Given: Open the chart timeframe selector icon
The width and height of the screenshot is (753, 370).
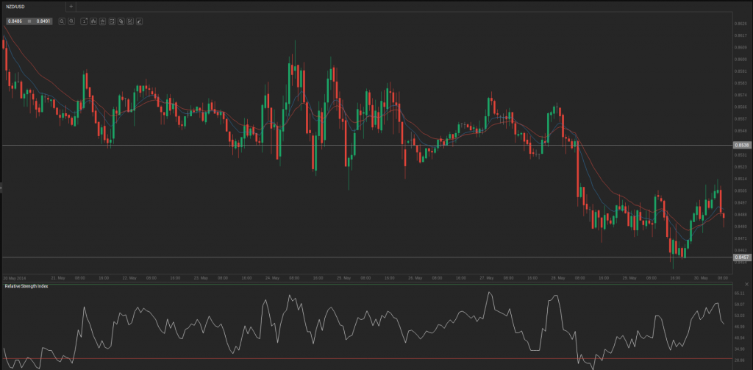Looking at the screenshot, I should pos(85,21).
